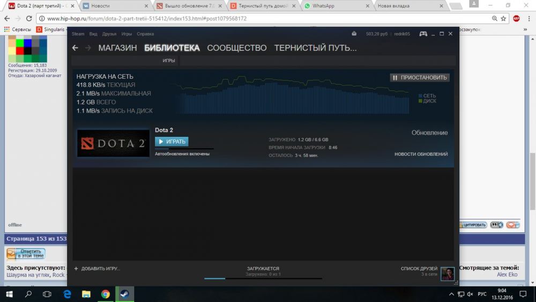The image size is (536, 302).
Task: Click zoom magnifier icon in address bar
Action: point(494,18)
